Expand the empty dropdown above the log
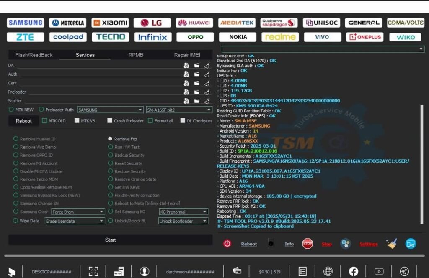 [323, 49]
